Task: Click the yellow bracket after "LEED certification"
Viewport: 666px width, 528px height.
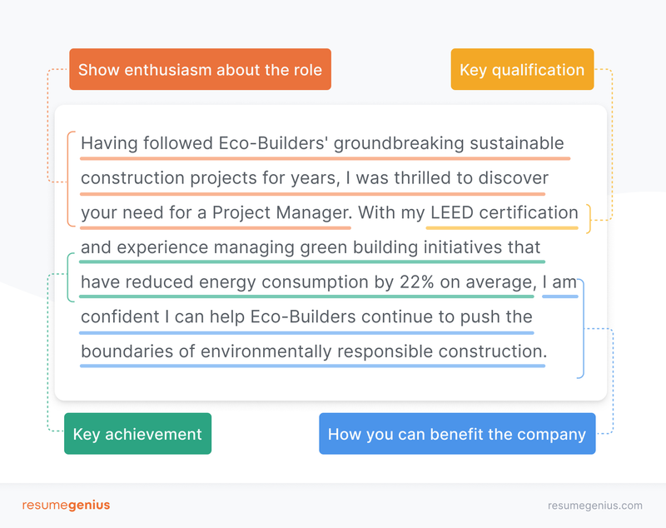Action: click(589, 218)
